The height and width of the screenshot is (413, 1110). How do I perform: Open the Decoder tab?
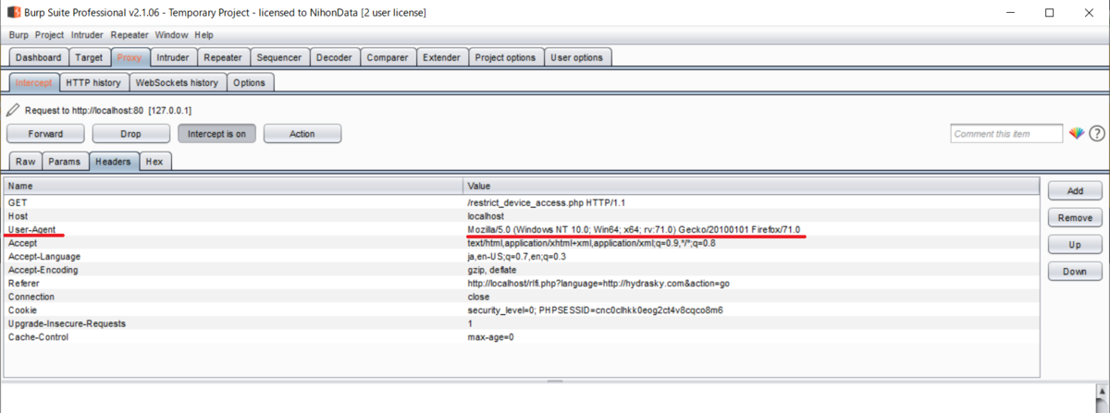click(x=334, y=57)
